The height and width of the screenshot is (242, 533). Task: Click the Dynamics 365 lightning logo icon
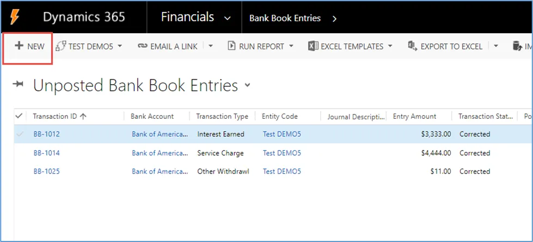(15, 17)
